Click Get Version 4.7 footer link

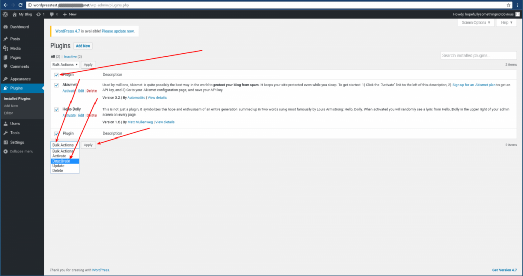tap(505, 270)
